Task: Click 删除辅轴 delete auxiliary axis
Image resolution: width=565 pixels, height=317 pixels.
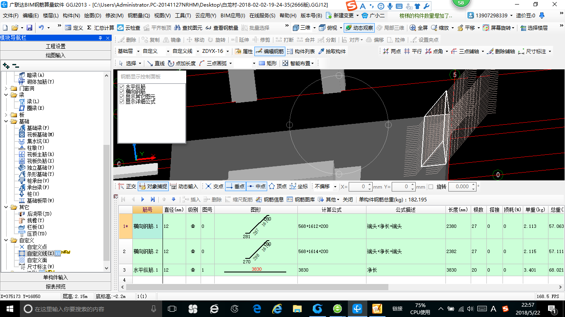Action: click(x=500, y=51)
